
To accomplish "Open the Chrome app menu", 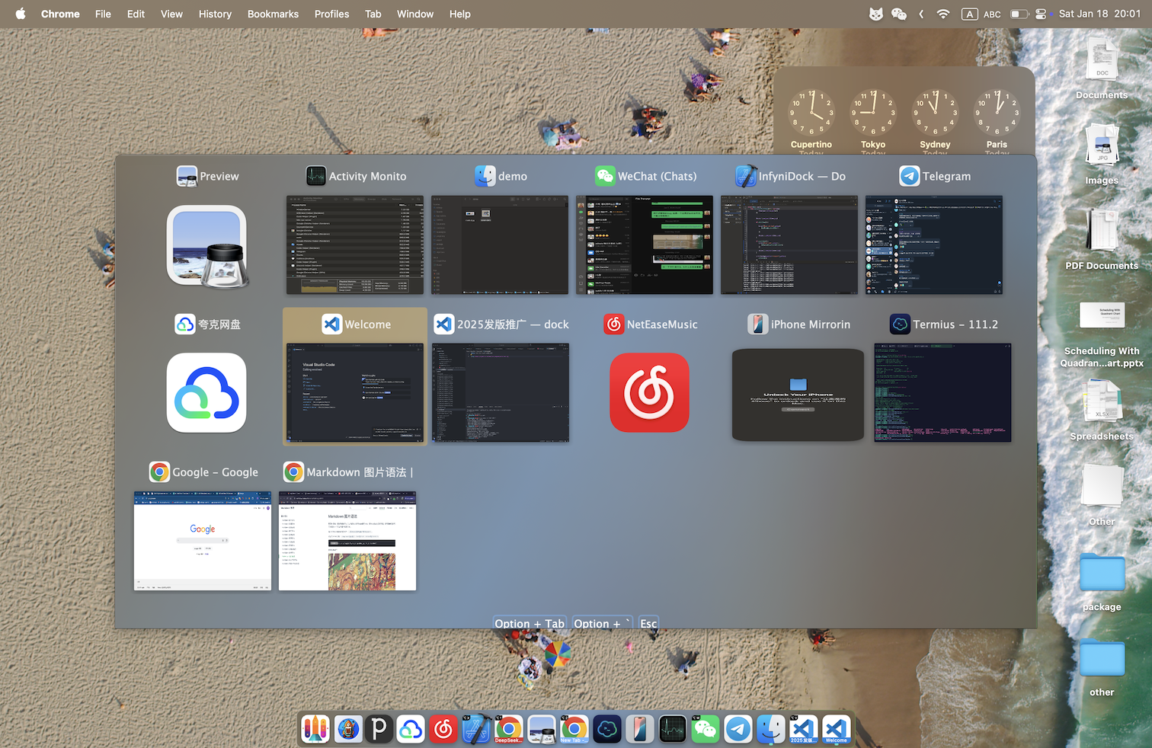I will coord(60,14).
